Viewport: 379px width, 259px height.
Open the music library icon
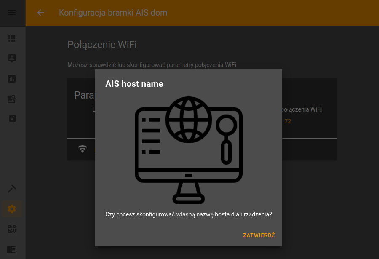click(12, 119)
